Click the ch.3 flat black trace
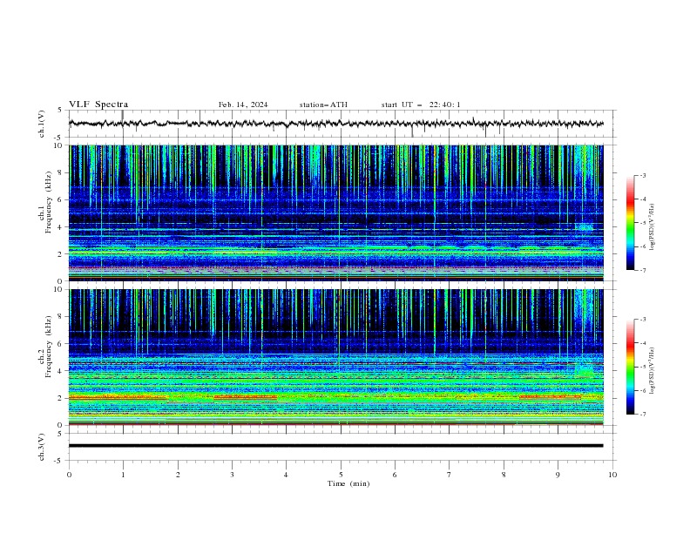The width and height of the screenshot is (690, 533). (x=335, y=446)
